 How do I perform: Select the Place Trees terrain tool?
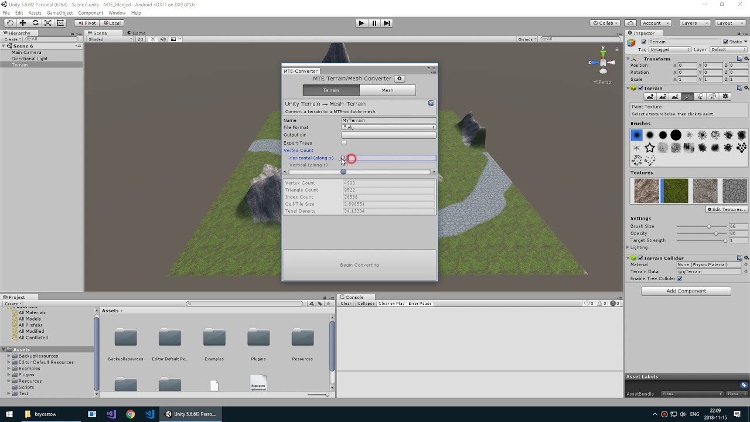click(x=700, y=97)
